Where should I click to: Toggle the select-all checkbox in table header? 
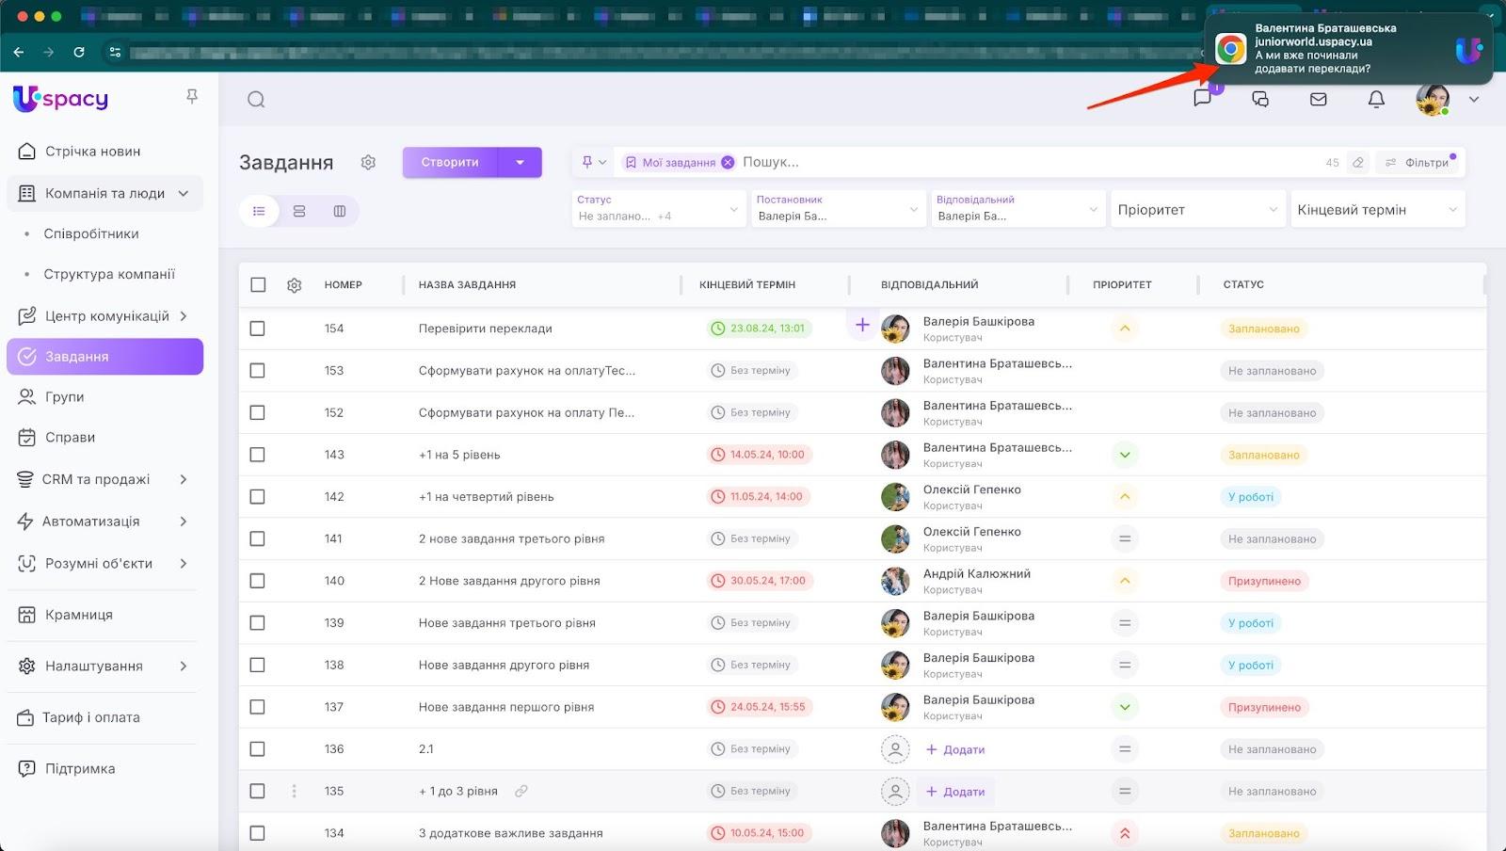[x=258, y=285]
